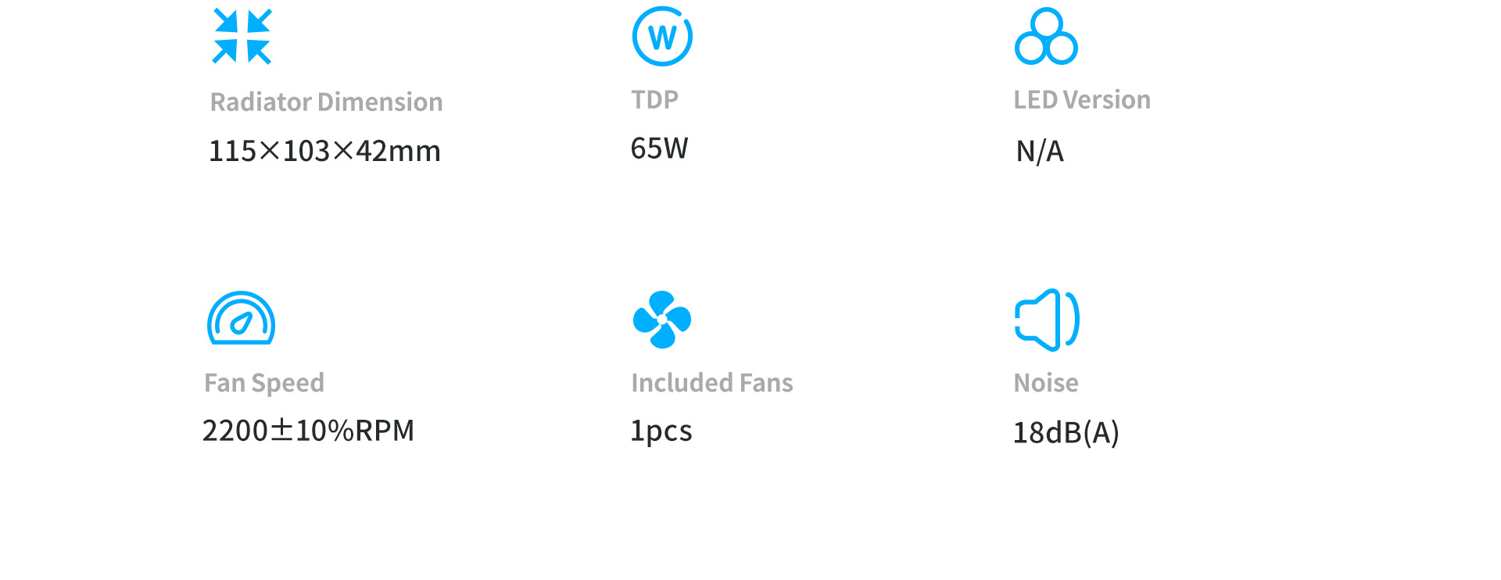1501x580 pixels.
Task: Click the Noise speaker icon
Action: click(x=1047, y=319)
